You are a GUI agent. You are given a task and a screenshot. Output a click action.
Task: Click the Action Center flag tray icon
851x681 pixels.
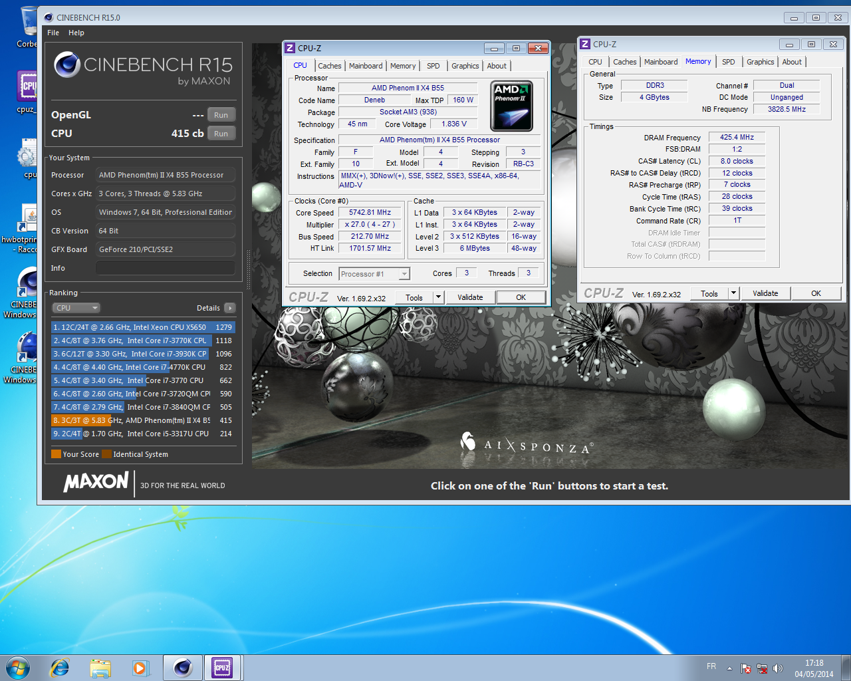point(746,668)
